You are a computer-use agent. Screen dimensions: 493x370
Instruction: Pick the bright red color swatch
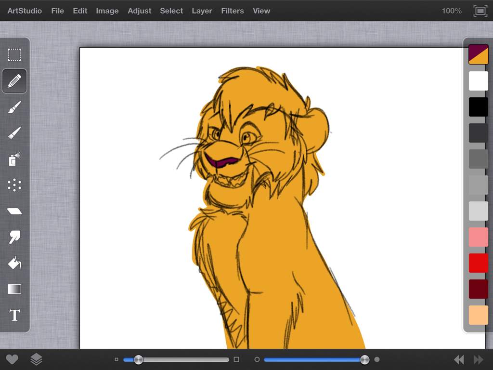478,263
